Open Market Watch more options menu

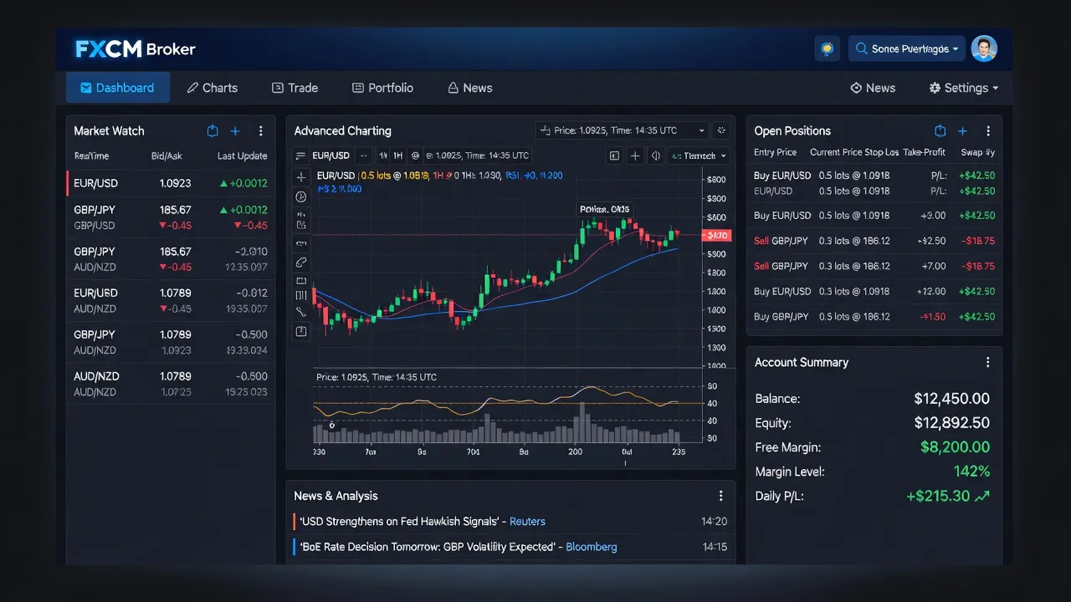[x=261, y=131]
